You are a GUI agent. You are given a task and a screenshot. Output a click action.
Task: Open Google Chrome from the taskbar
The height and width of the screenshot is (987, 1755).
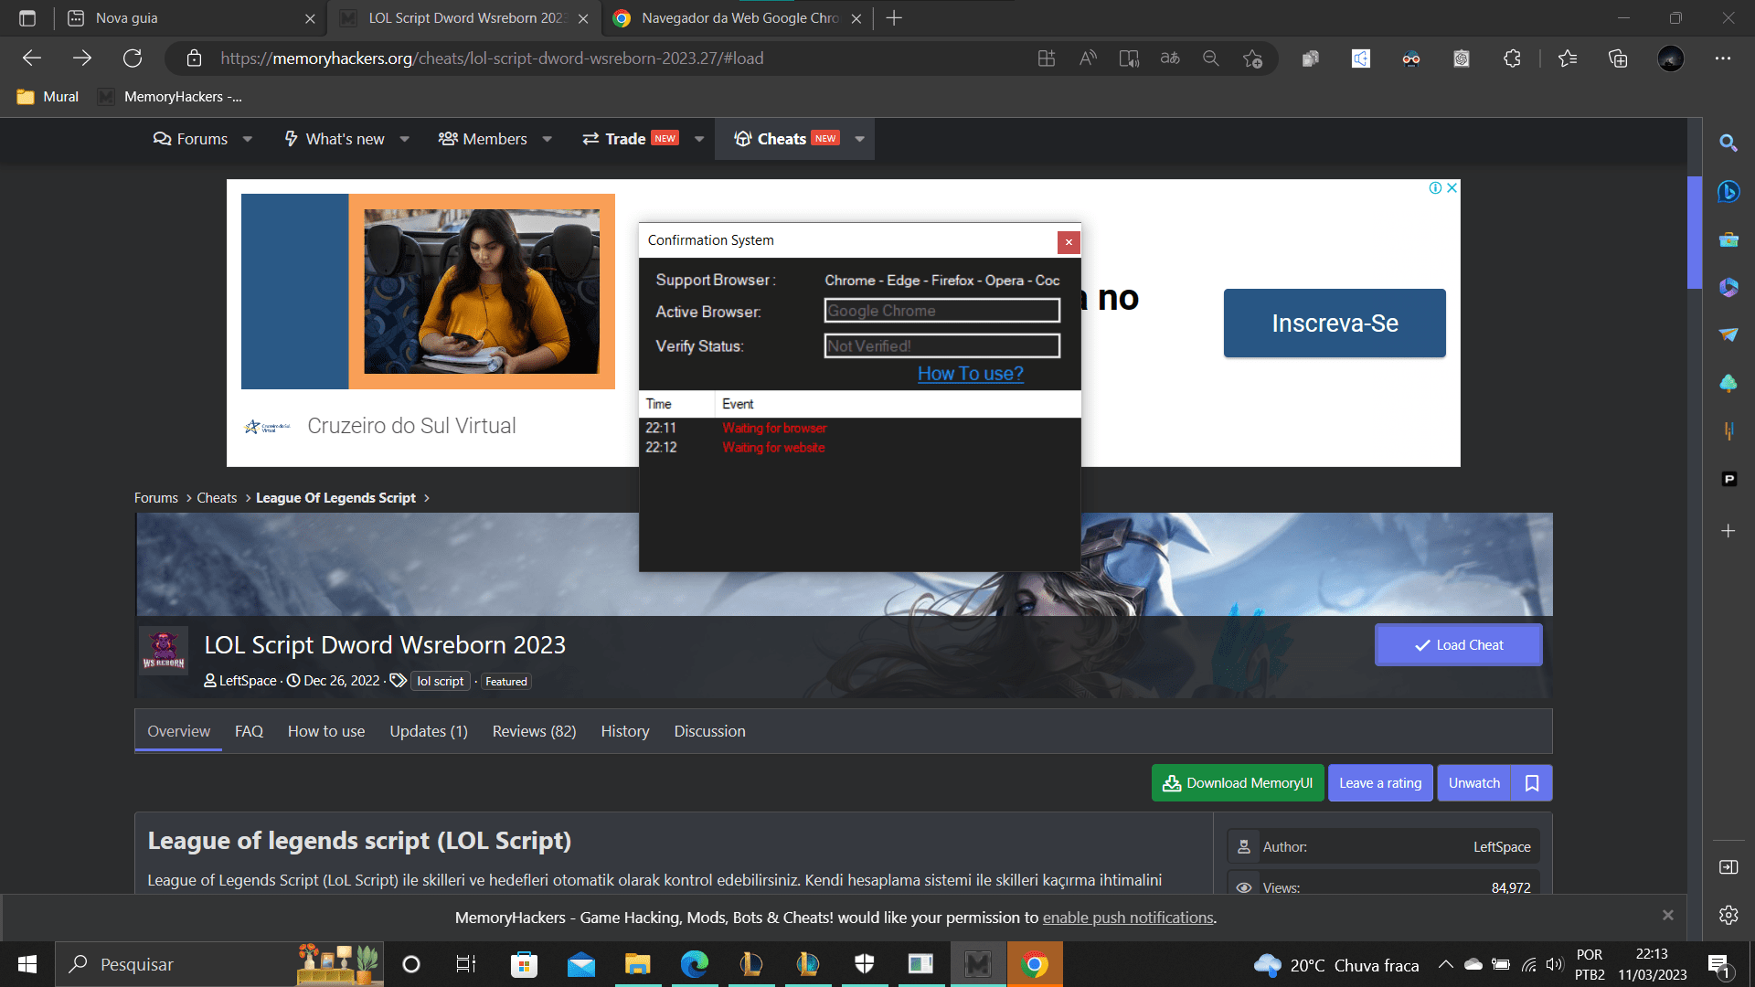[1035, 964]
